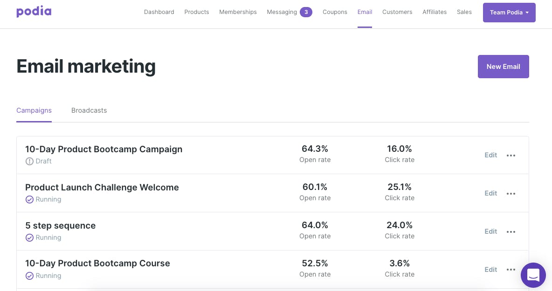The width and height of the screenshot is (552, 291).
Task: Switch to the Broadcasts tab
Action: coord(89,110)
